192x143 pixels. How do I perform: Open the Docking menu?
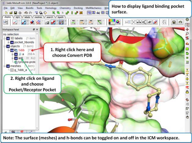[78, 8]
